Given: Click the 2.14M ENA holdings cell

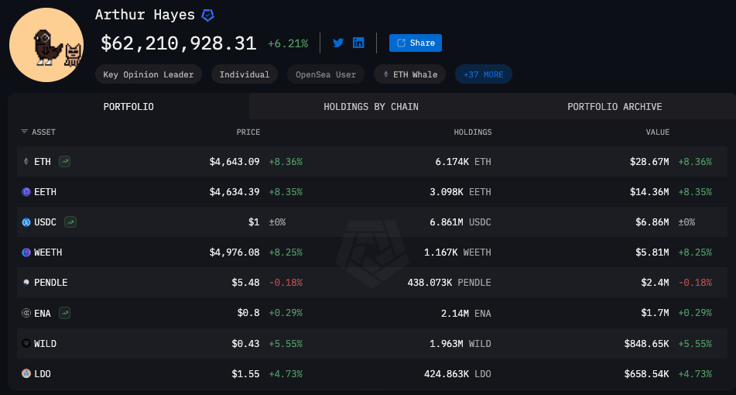Looking at the screenshot, I should pyautogui.click(x=466, y=313).
